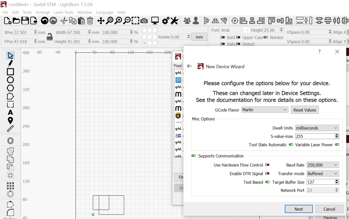Open the File menu
This screenshot has width=349, height=219.
[x=5, y=12]
